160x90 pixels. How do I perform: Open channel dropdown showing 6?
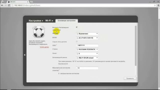tap(87, 53)
